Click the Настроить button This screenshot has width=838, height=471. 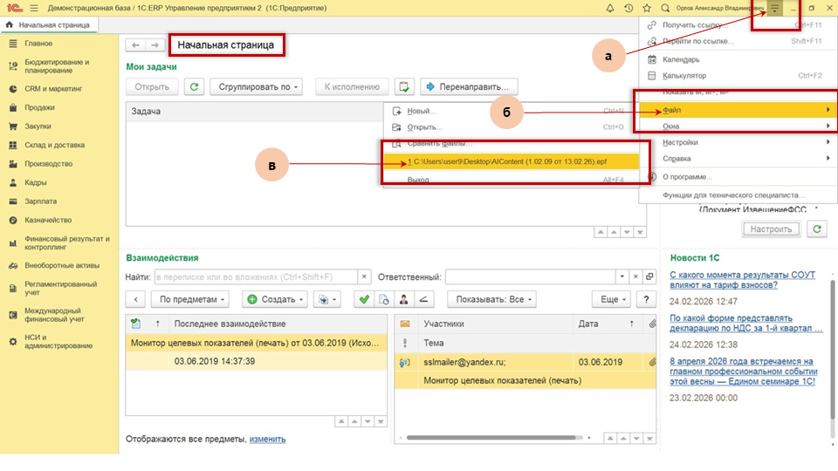(x=771, y=229)
